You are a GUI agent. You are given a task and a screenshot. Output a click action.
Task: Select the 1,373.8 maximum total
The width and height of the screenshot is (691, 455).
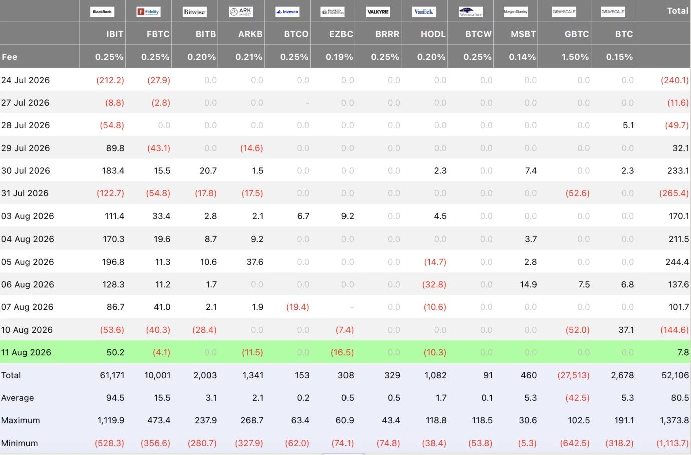[x=674, y=420]
